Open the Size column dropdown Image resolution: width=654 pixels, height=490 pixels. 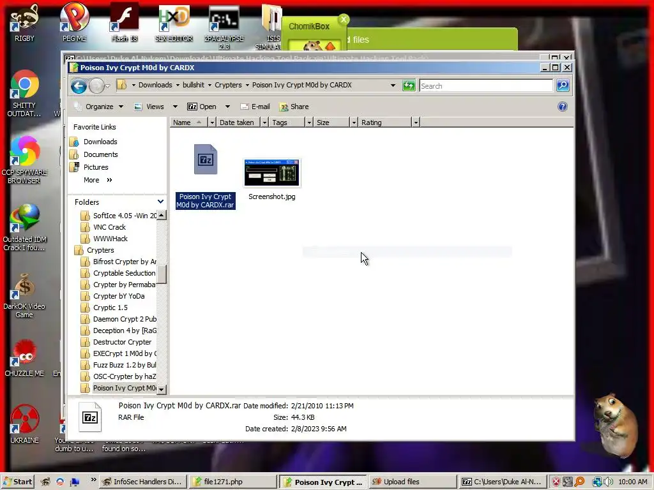(354, 122)
